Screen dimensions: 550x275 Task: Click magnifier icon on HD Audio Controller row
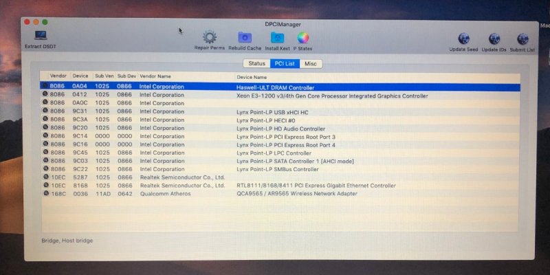pyautogui.click(x=45, y=127)
